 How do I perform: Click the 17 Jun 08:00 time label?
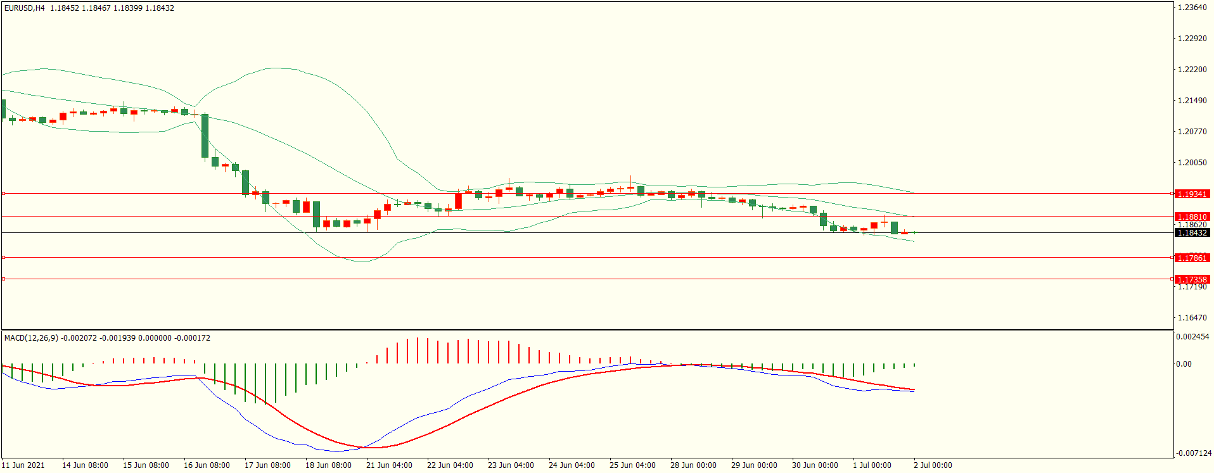(x=267, y=465)
